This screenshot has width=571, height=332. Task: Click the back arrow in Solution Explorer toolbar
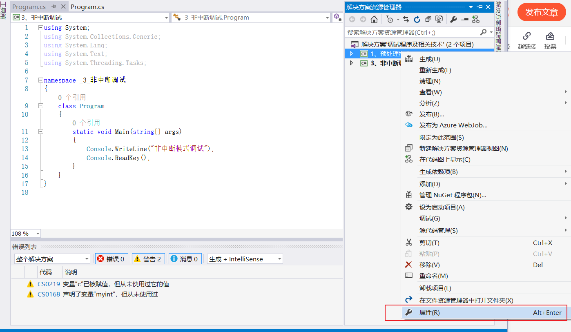[352, 19]
